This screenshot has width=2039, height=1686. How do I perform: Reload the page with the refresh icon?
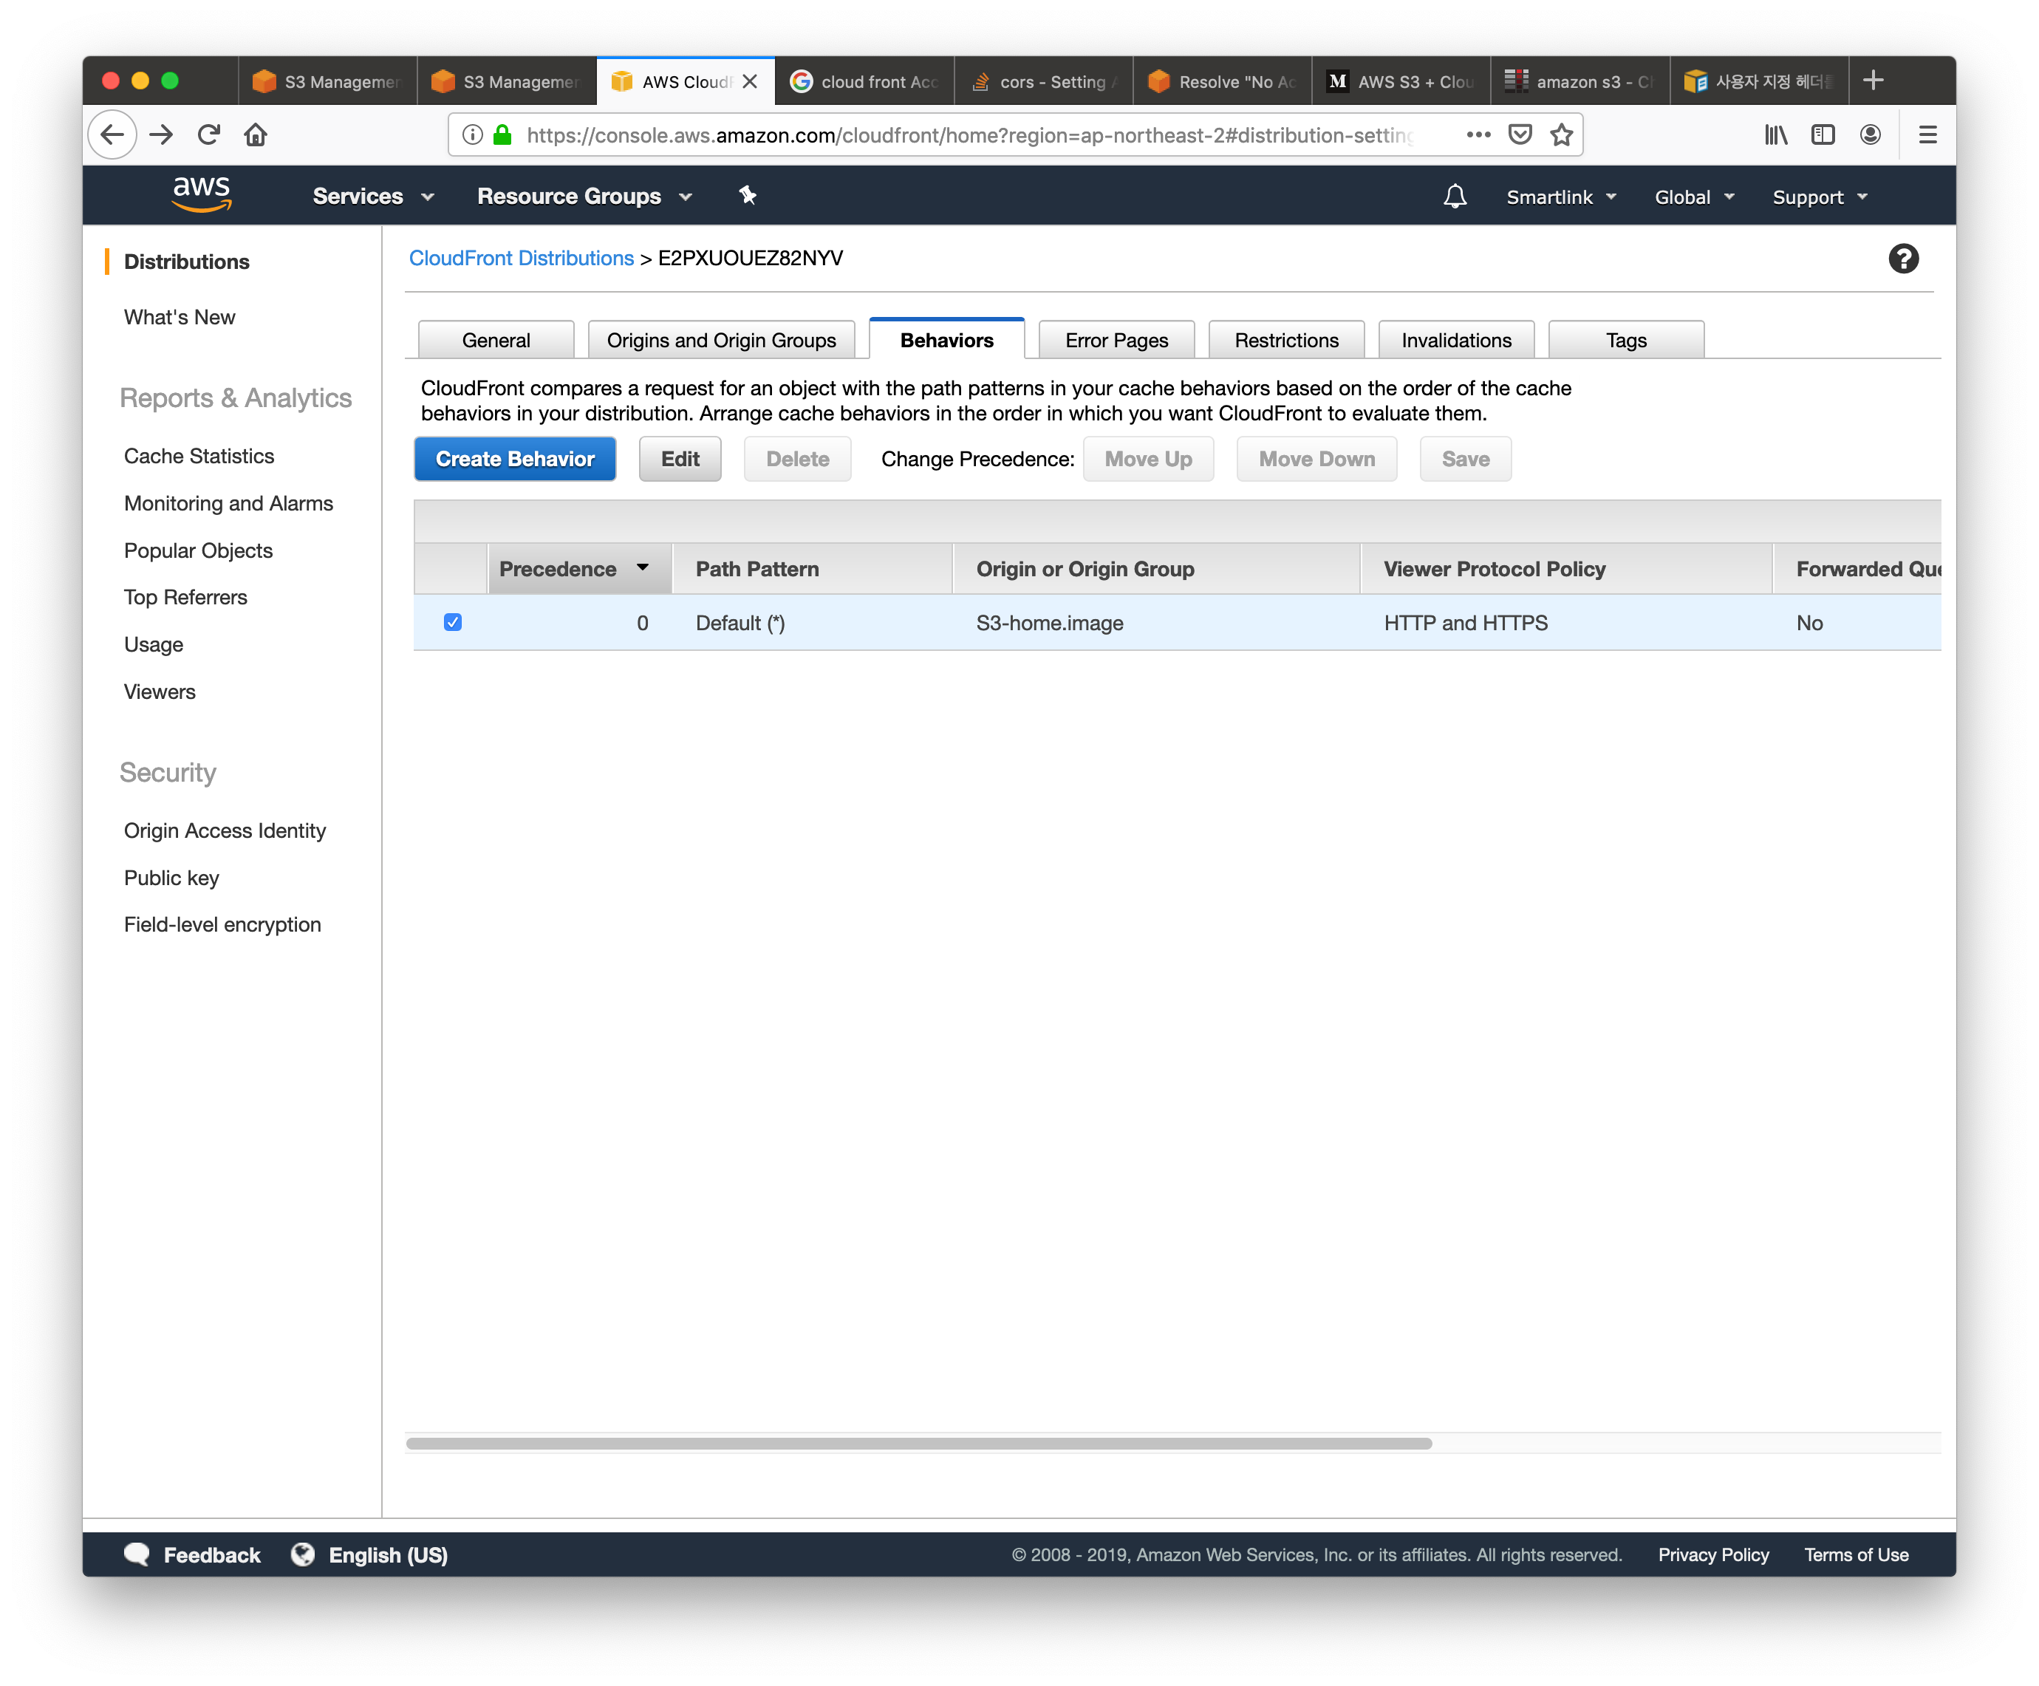(x=209, y=135)
